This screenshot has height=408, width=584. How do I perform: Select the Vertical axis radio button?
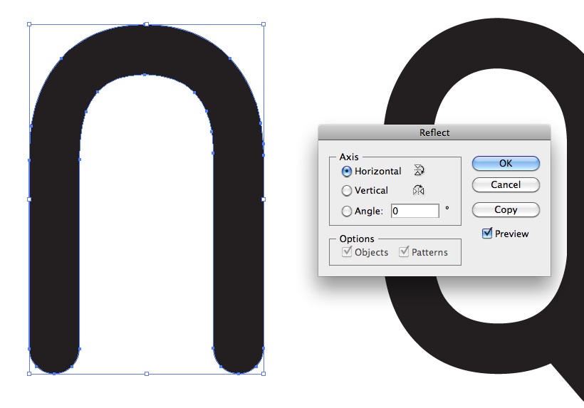click(346, 191)
